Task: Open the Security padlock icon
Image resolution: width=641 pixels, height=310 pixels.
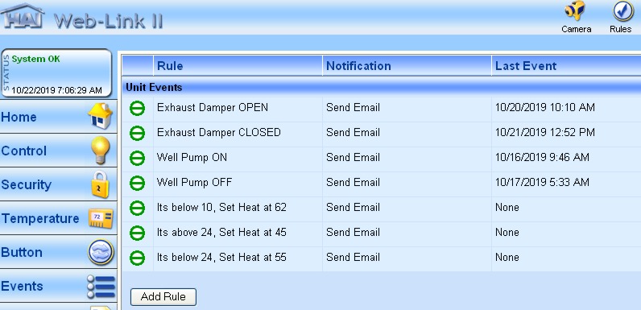Action: [x=100, y=184]
